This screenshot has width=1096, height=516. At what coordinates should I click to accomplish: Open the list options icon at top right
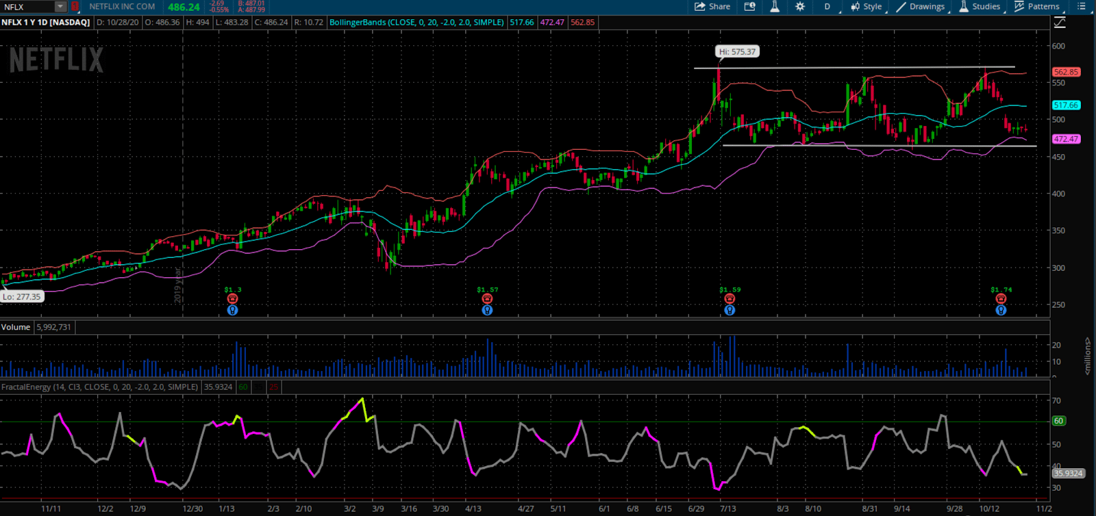(x=1081, y=7)
